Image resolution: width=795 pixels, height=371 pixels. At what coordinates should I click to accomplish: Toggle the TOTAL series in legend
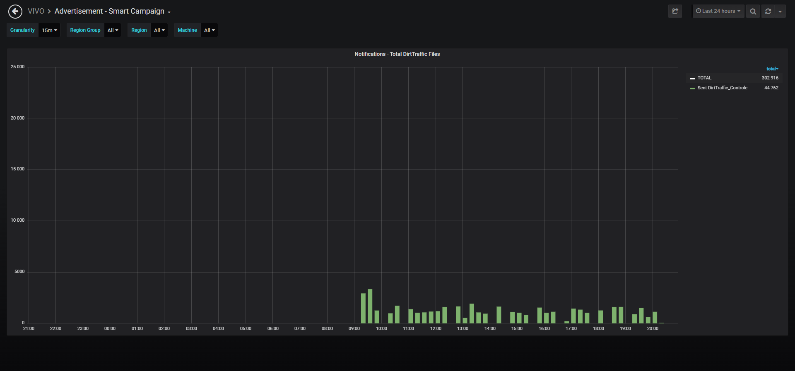tap(704, 78)
